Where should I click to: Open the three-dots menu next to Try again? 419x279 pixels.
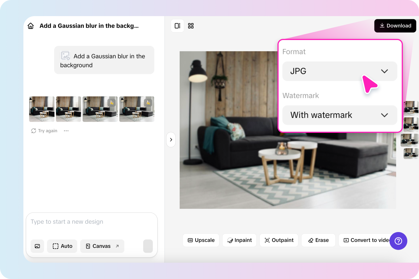coord(66,131)
